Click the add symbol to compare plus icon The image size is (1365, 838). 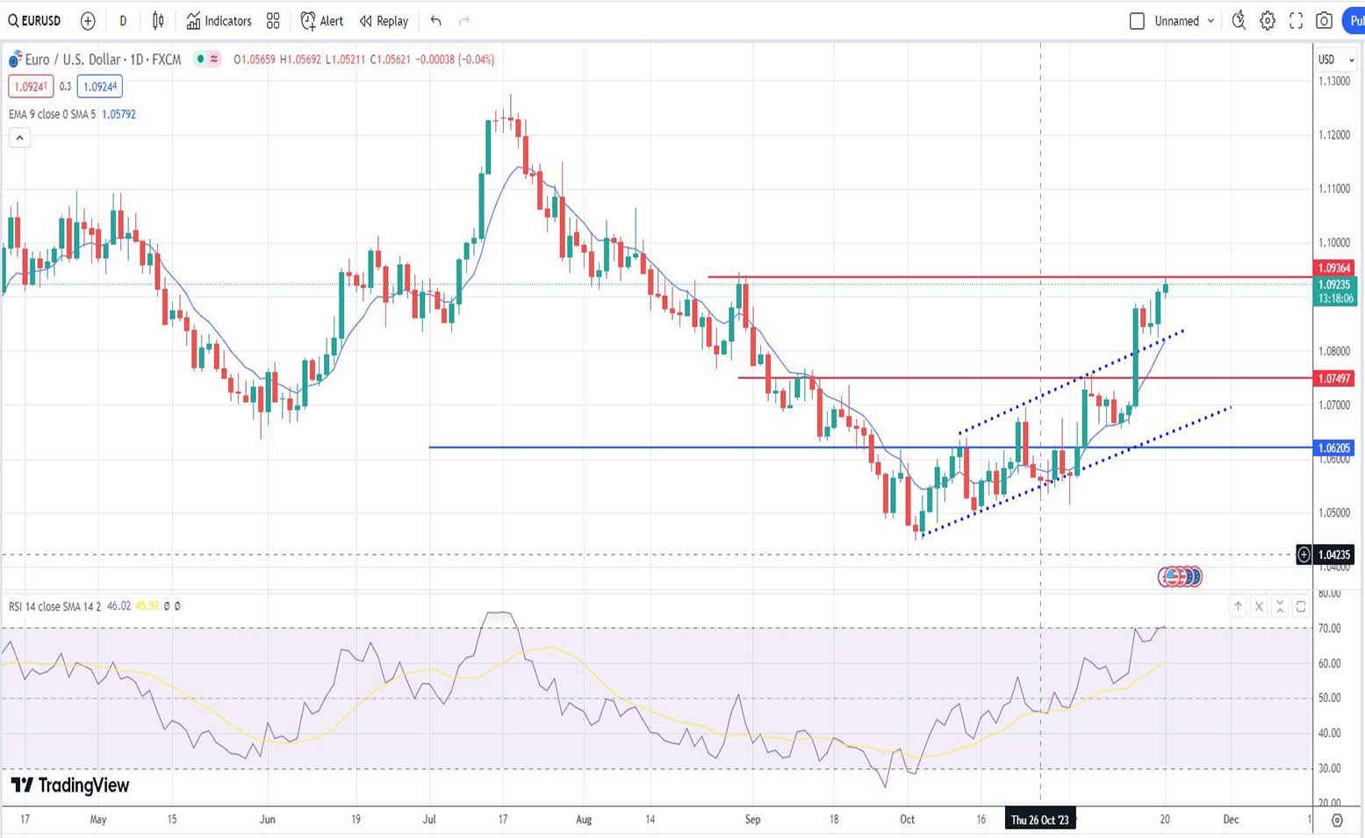pyautogui.click(x=88, y=21)
